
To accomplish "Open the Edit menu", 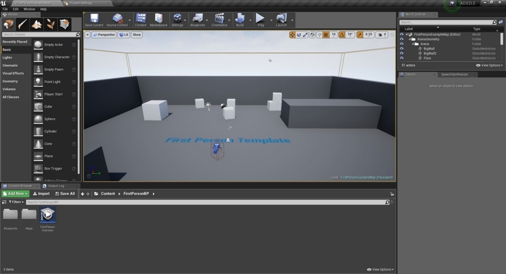I will 15,9.
